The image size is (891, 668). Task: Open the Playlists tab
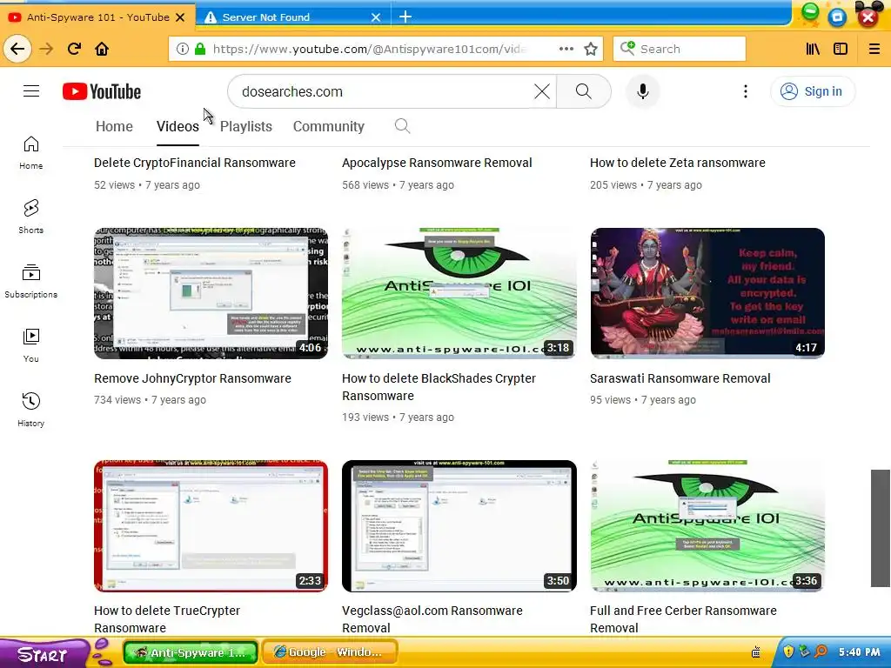[x=246, y=126]
